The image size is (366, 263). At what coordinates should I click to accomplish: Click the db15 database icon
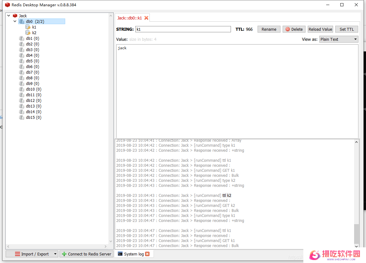22,117
